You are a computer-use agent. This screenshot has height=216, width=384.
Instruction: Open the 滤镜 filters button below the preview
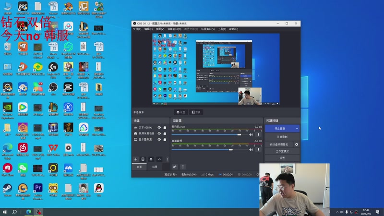(x=196, y=112)
